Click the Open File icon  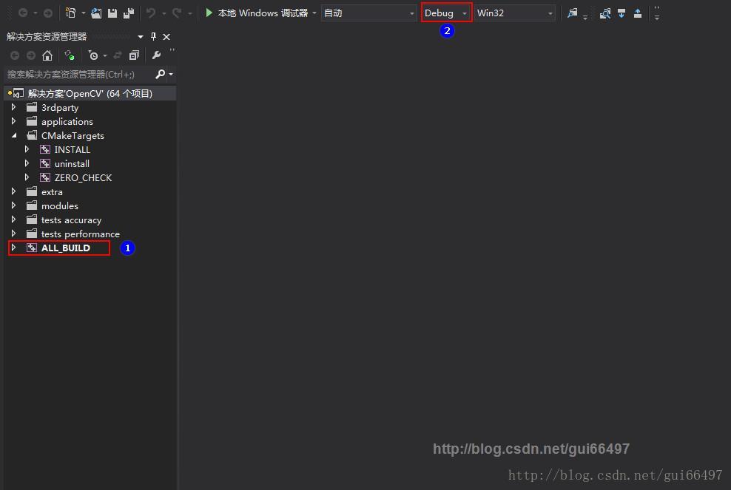point(96,13)
